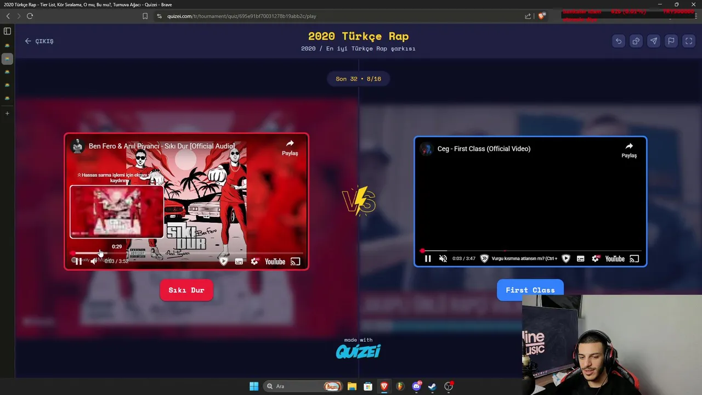702x395 pixels.
Task: Open FL Studio from the taskbar
Action: pyautogui.click(x=400, y=386)
